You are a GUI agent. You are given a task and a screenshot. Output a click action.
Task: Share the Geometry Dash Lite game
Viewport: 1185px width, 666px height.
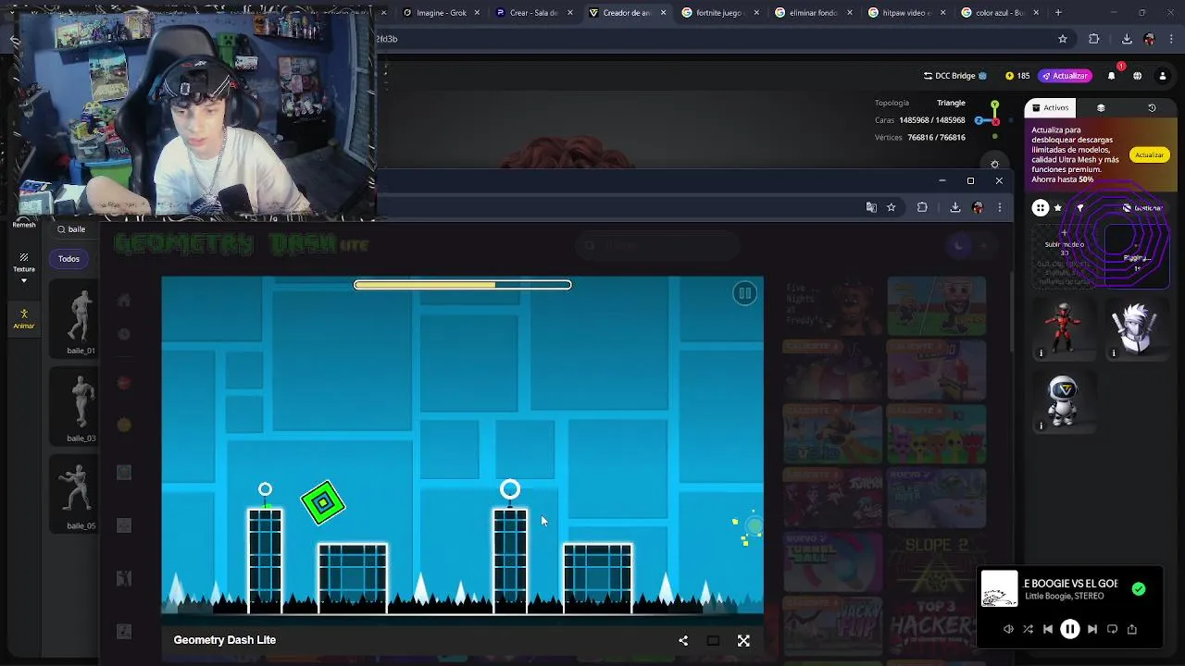pyautogui.click(x=683, y=640)
